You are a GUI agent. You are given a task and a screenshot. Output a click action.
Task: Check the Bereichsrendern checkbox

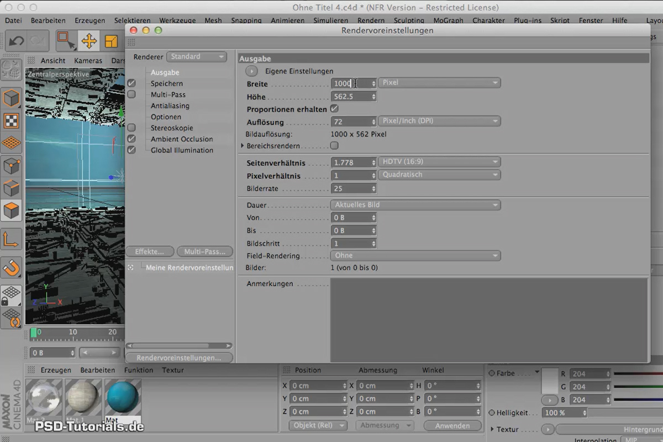click(334, 146)
